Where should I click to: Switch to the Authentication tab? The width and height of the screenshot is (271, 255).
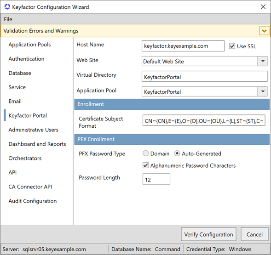pyautogui.click(x=26, y=59)
